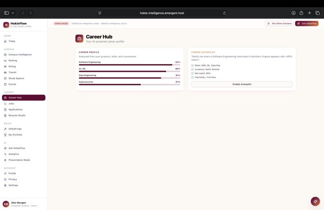
Task: Click the 61% Cybersecurity value
Action: (x=178, y=82)
